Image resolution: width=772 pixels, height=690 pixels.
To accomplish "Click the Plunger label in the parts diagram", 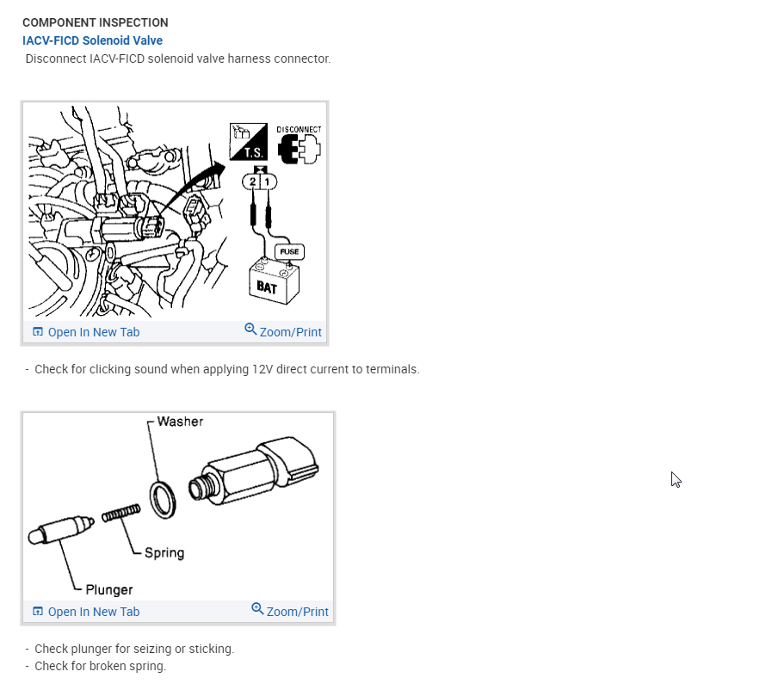I will point(108,589).
